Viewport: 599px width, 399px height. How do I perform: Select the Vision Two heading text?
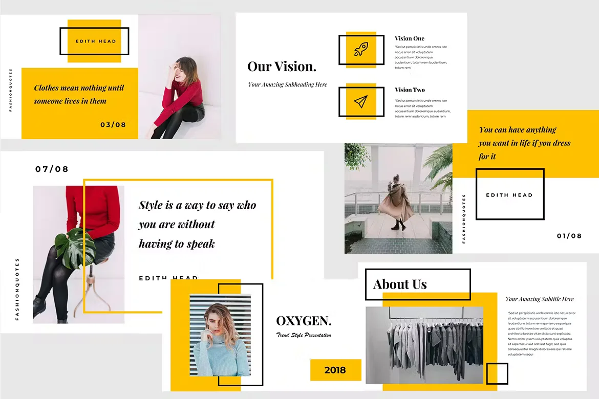[410, 90]
